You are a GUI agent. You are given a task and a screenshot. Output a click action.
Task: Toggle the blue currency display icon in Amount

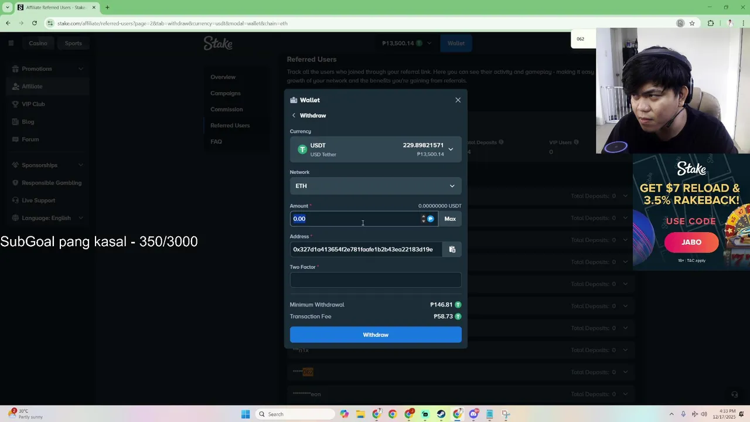(431, 219)
